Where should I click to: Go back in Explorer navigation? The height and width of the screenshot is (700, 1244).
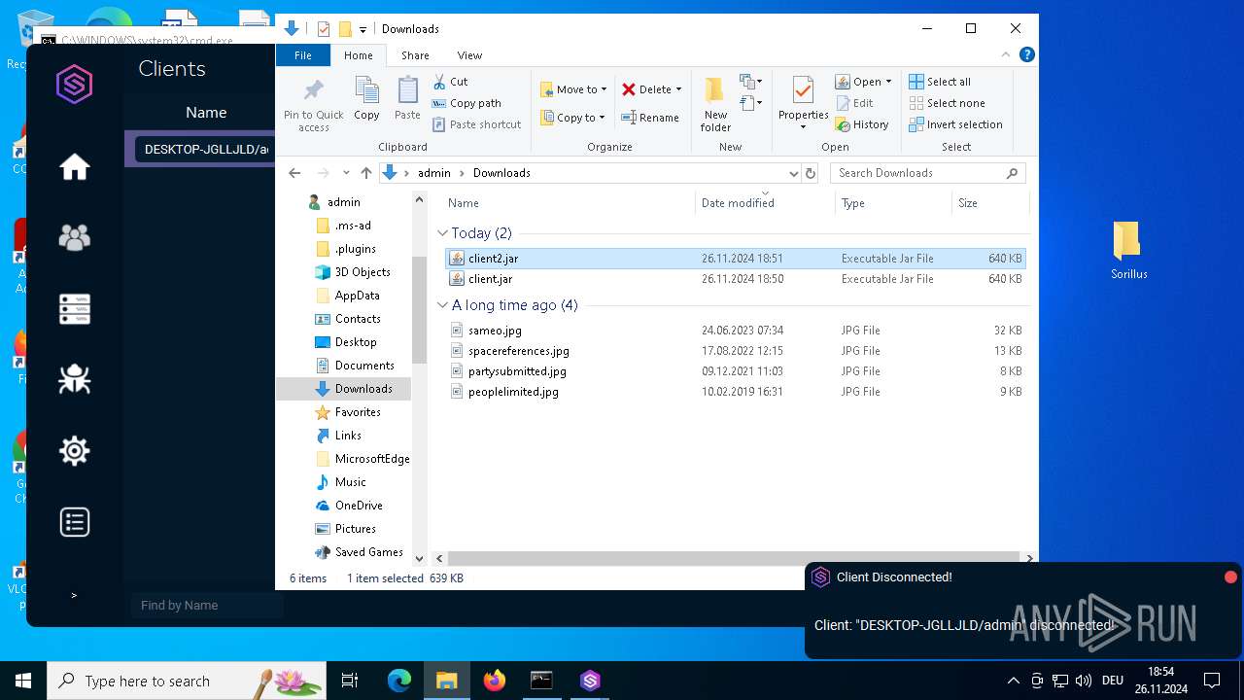pos(294,173)
